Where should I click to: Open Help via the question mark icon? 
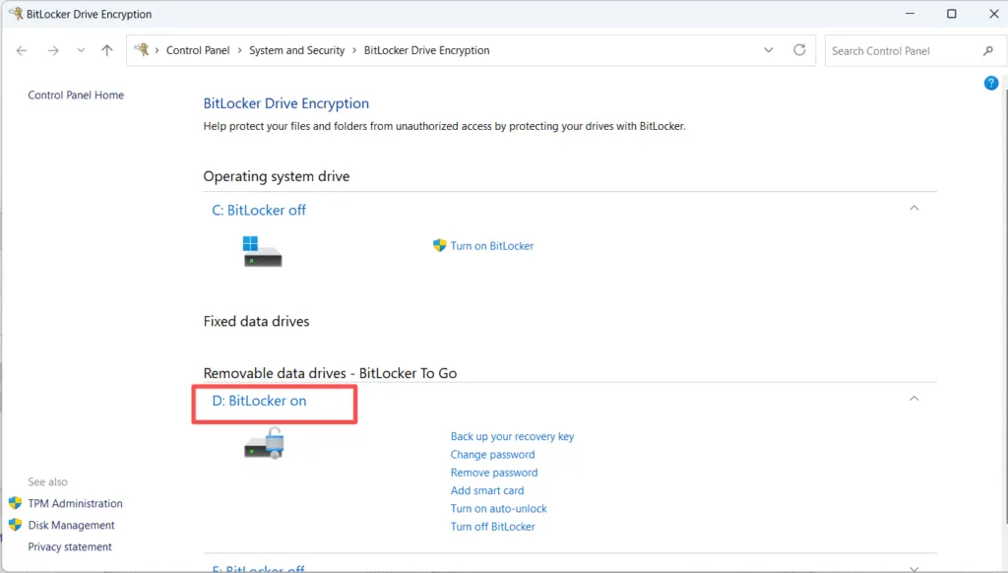(991, 83)
